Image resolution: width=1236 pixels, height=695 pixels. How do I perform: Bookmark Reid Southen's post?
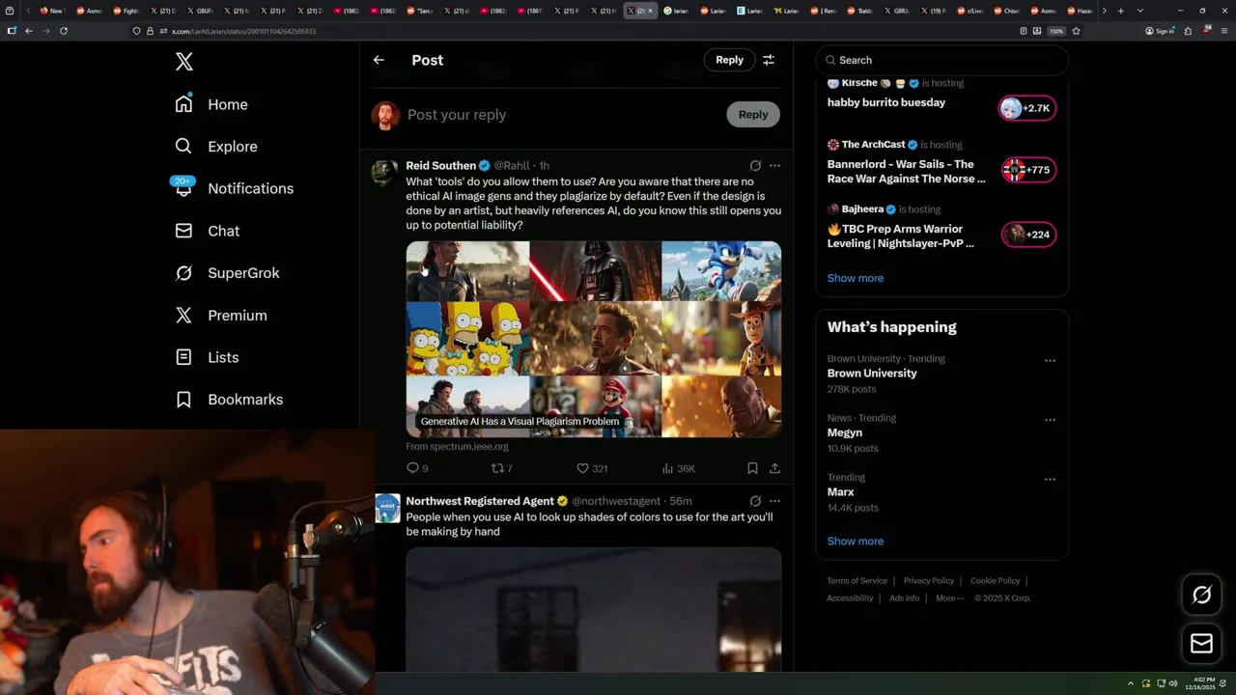[752, 468]
